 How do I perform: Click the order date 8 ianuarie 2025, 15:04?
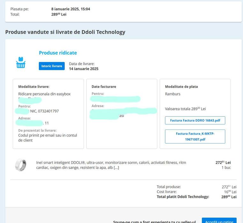click(71, 9)
